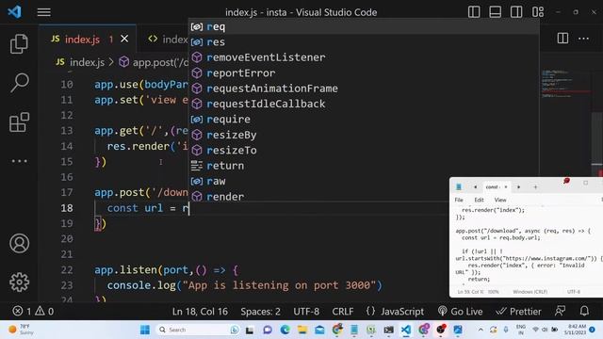This screenshot has height=339, width=603.
Task: Click Notepad 'UTF-8' status entry
Action: pyautogui.click(x=574, y=292)
